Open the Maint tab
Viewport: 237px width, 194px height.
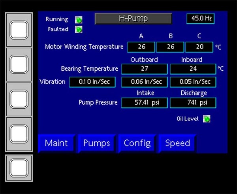pos(56,143)
